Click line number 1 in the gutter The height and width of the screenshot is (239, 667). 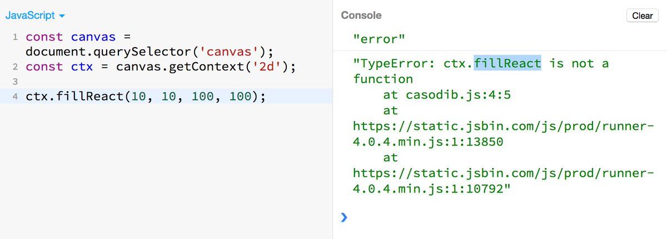15,37
